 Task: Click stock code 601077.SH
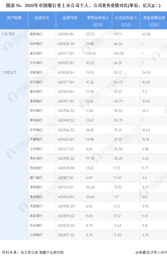click(66, 53)
